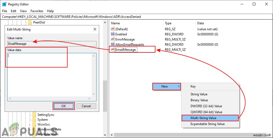Select the SettingSync folder icon
Image resolution: width=273 pixels, height=138 pixels.
pos(34,115)
